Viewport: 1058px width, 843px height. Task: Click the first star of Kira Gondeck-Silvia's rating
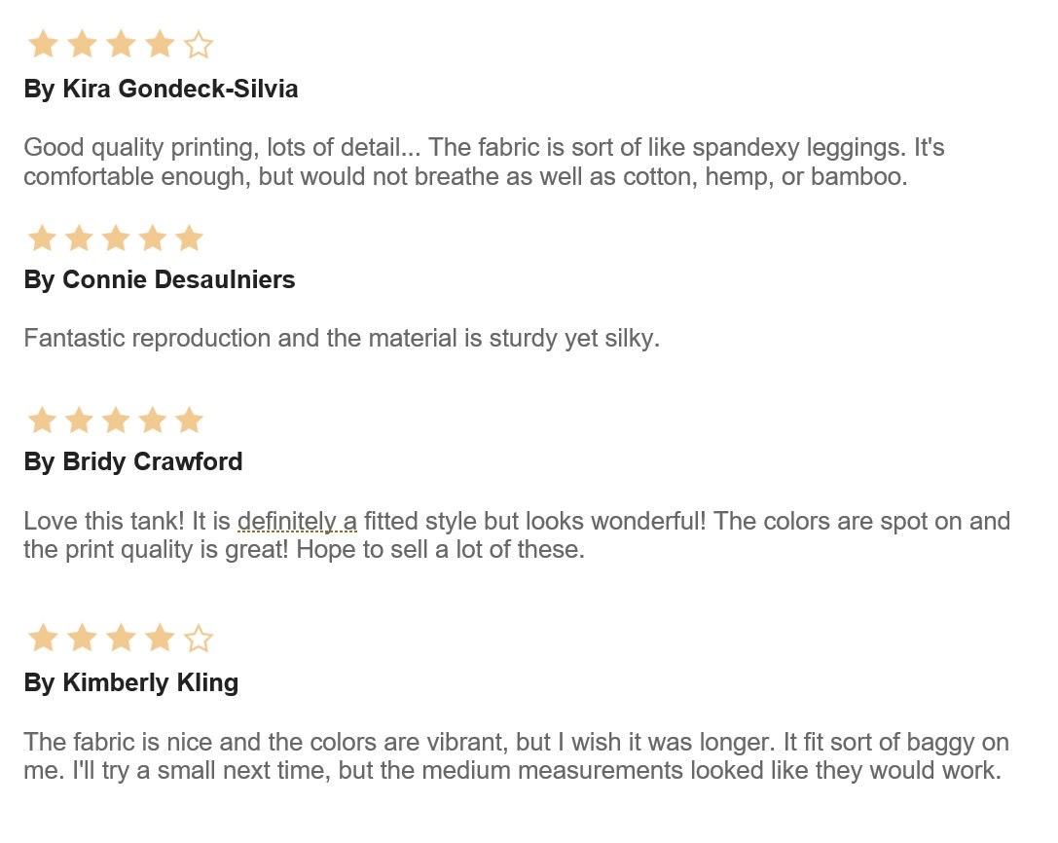coord(43,45)
